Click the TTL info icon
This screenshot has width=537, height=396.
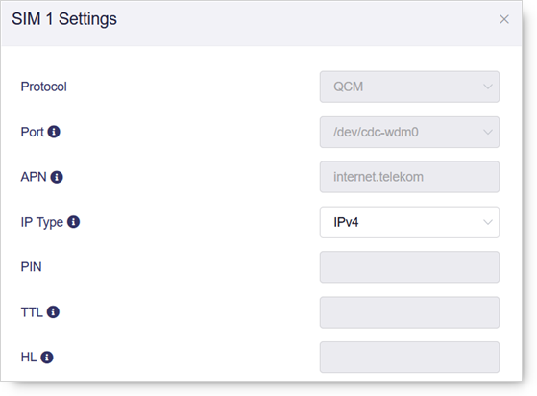[53, 312]
